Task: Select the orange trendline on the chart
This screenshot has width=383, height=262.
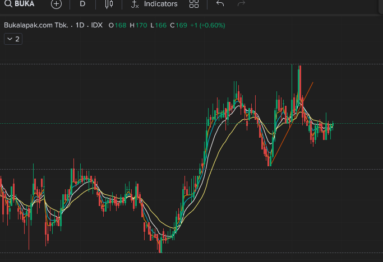Action: (292, 124)
